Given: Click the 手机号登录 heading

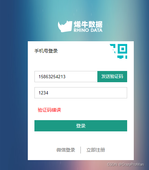Looking at the screenshot, I should click(x=46, y=51).
